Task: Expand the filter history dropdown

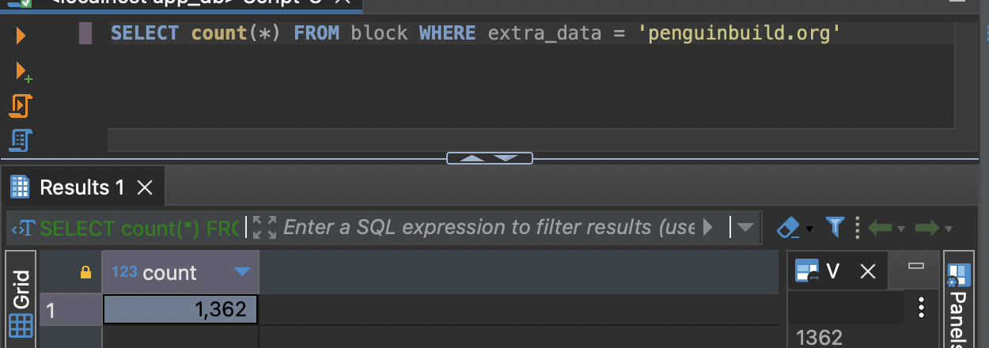Action: pyautogui.click(x=745, y=228)
